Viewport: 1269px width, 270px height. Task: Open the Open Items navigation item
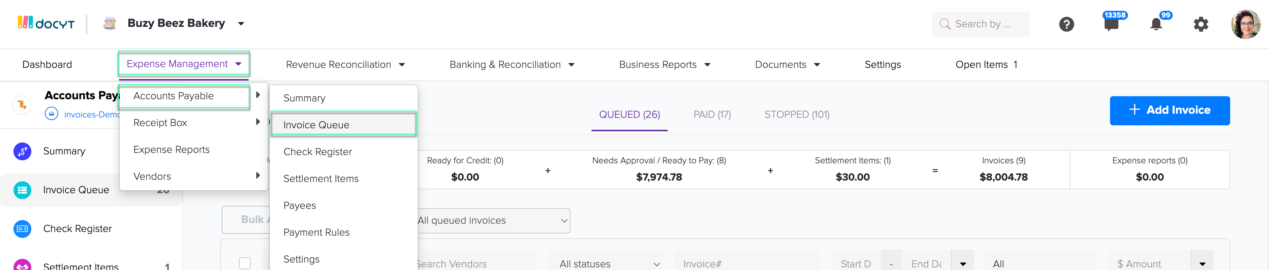[986, 65]
